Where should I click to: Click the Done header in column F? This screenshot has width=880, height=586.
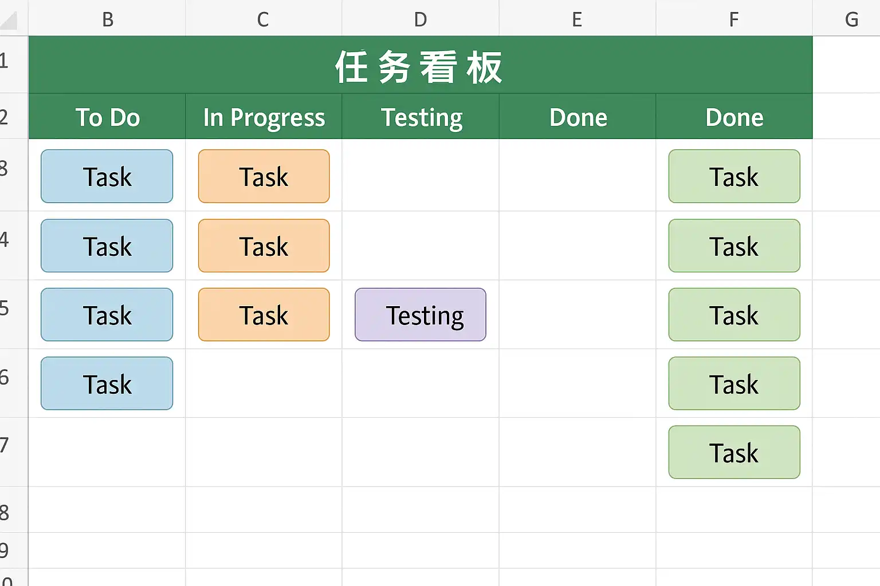tap(734, 117)
